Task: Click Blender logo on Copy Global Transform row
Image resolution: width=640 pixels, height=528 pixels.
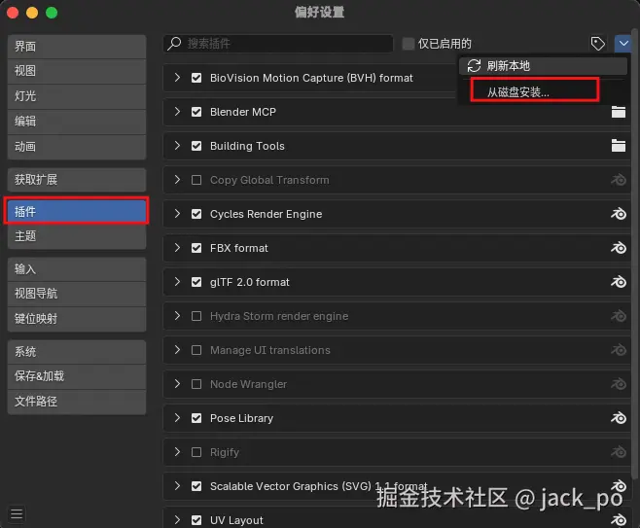Action: [619, 180]
